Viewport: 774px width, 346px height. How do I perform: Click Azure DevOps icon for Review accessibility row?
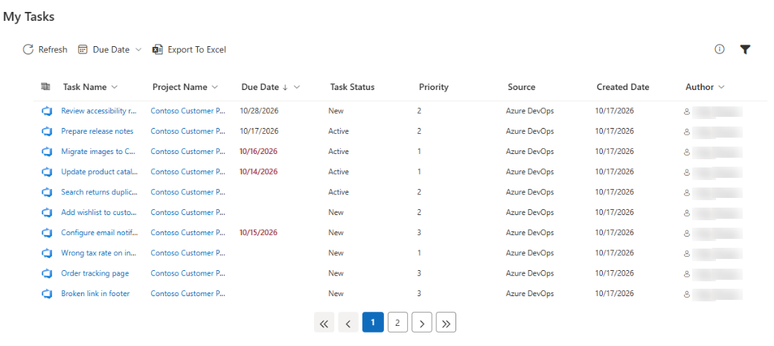[x=47, y=111]
